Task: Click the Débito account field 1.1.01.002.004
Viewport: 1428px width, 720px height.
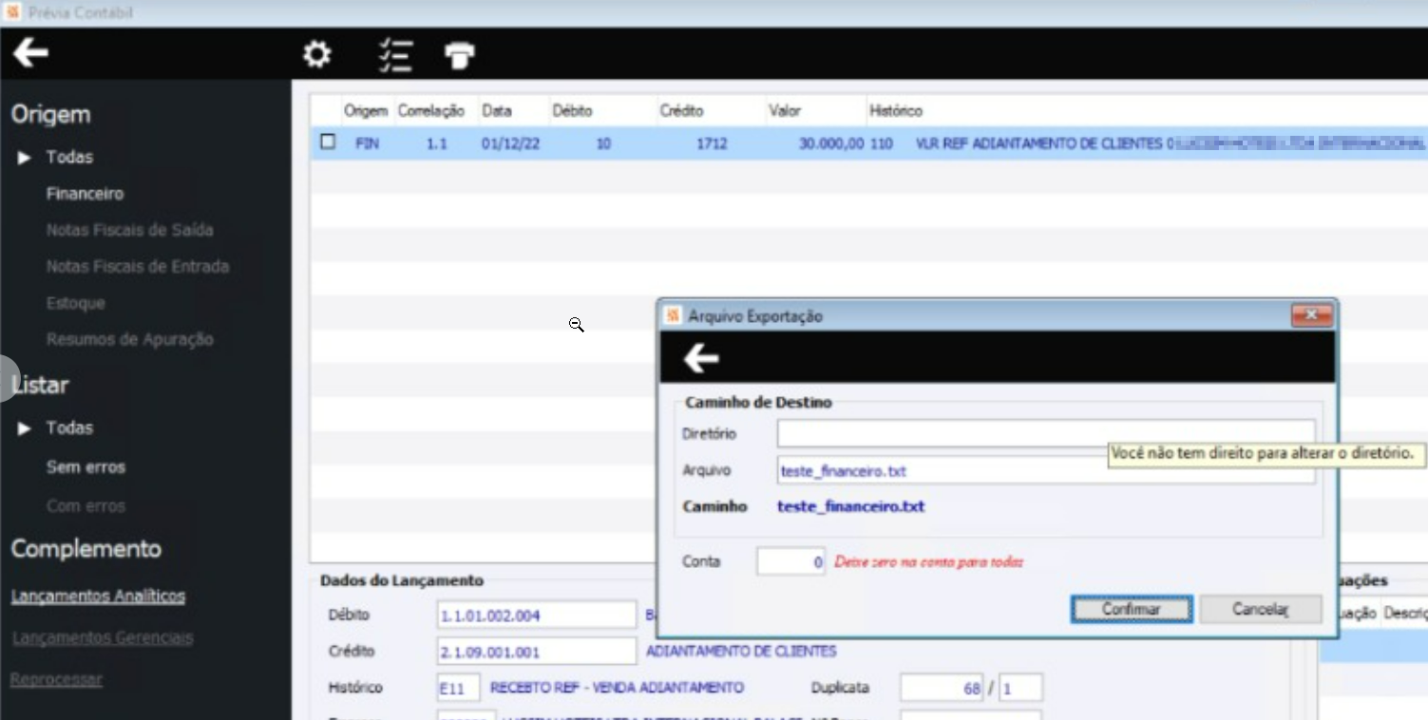Action: [x=536, y=615]
